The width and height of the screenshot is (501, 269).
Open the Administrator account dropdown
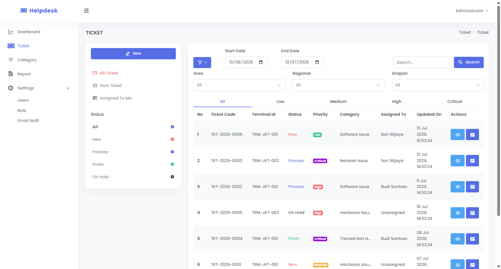[472, 11]
